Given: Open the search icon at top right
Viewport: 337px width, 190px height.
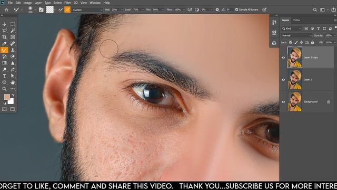Looking at the screenshot, I should 315,9.
